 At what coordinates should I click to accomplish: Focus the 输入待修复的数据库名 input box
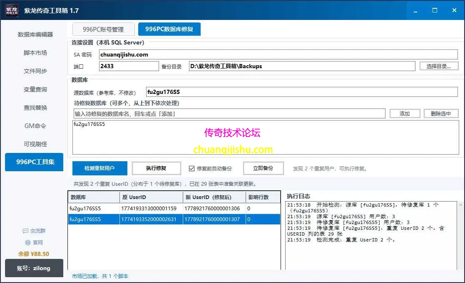[229, 114]
